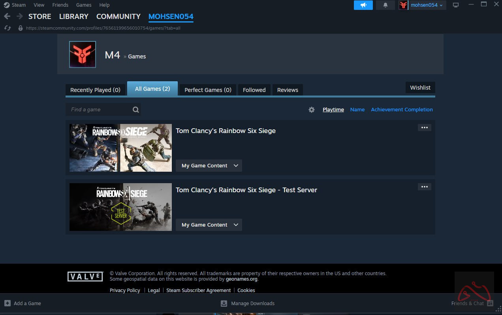Click the Big Picture mode monitor icon
Image resolution: width=502 pixels, height=315 pixels.
455,5
